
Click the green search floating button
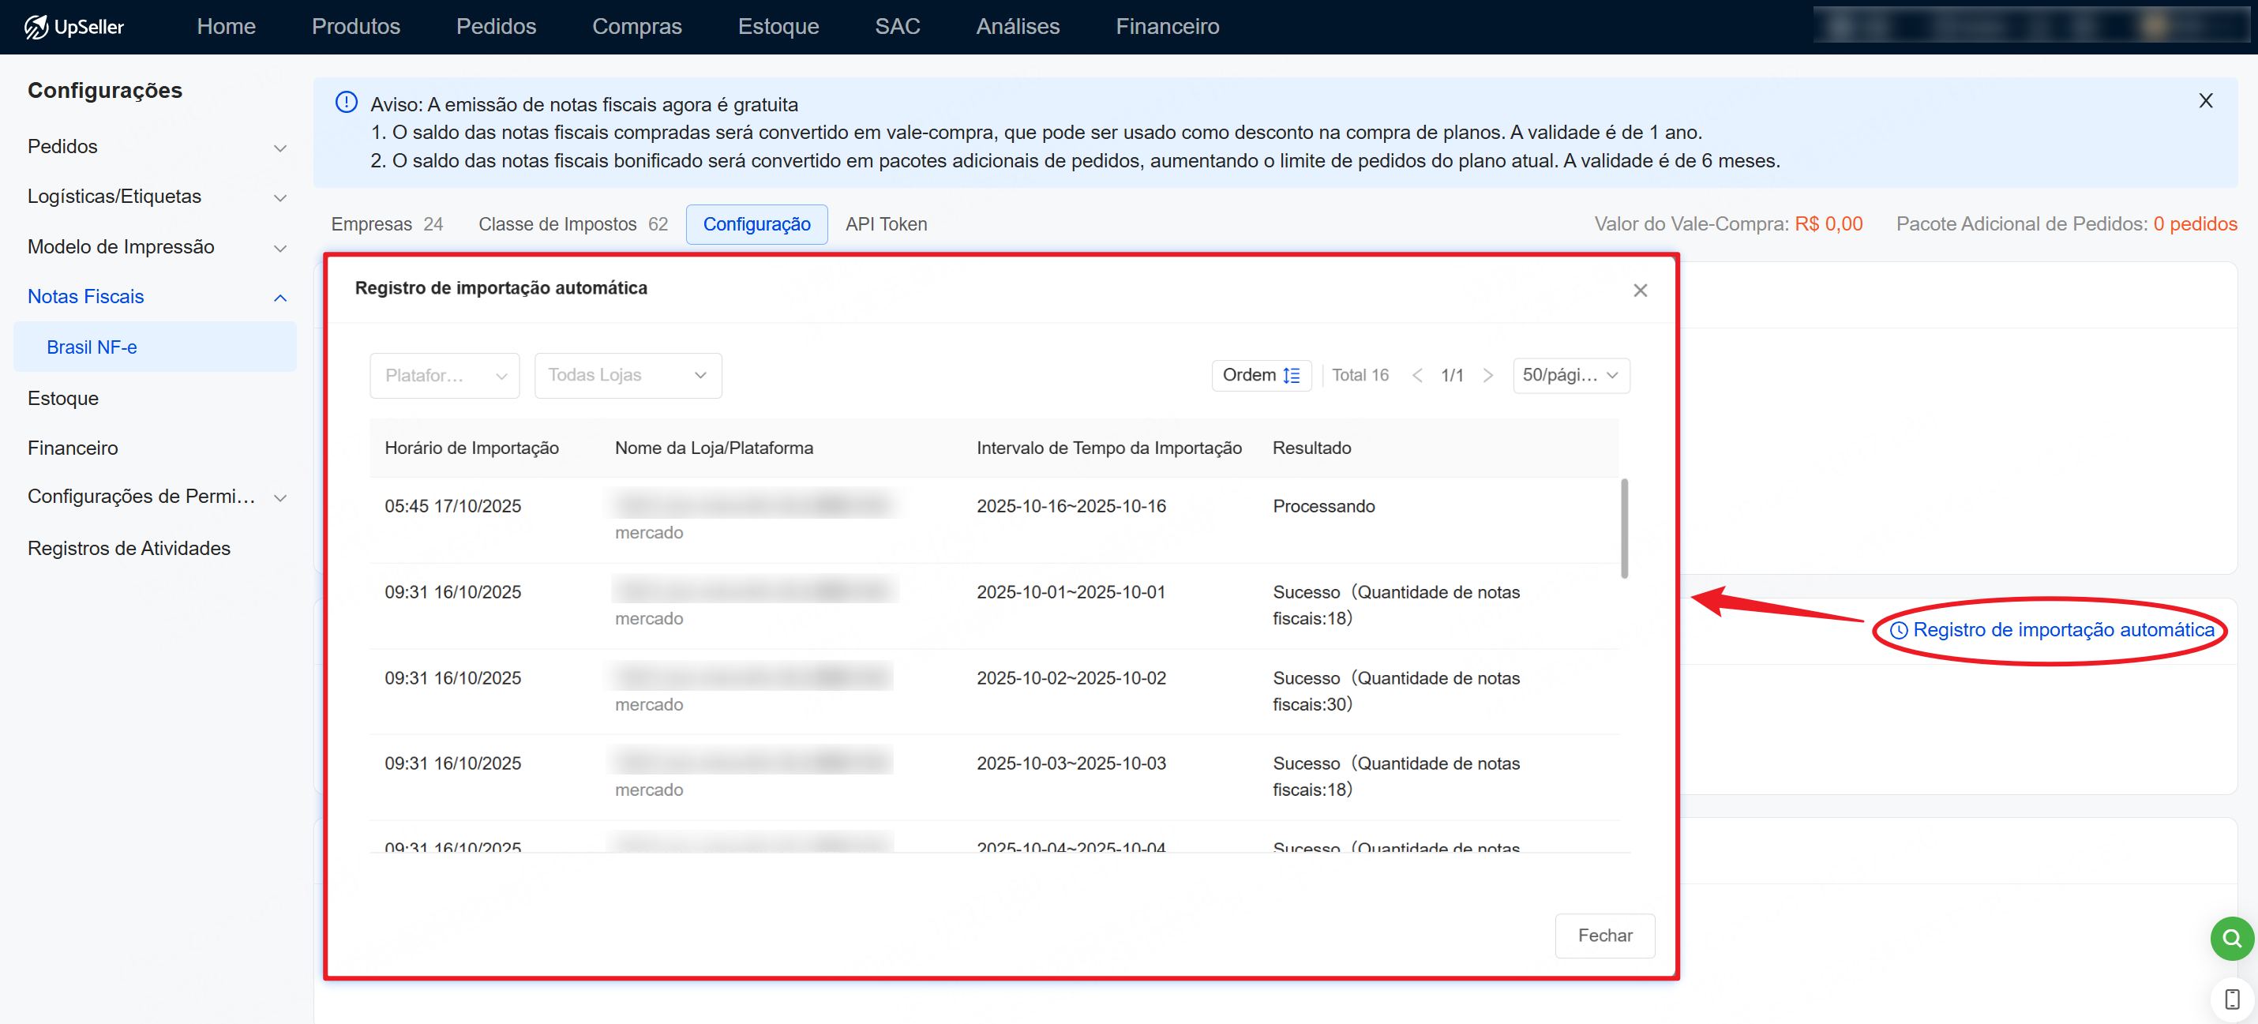coord(2231,938)
